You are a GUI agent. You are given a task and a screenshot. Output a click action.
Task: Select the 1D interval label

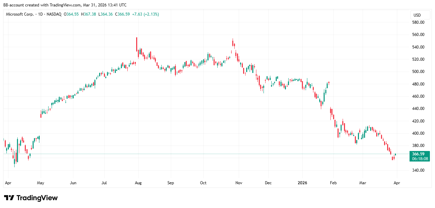(40, 14)
